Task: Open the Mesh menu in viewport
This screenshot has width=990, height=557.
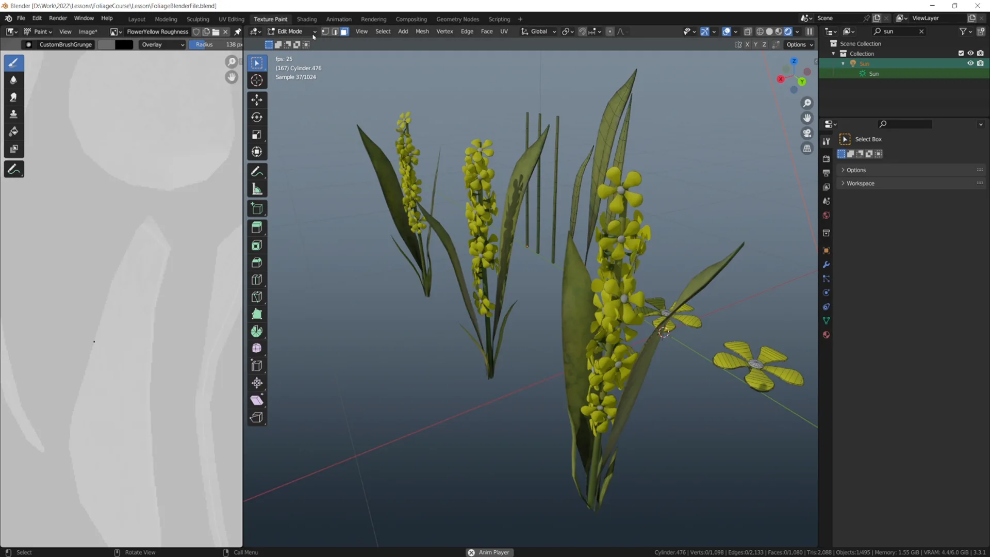Action: click(422, 31)
